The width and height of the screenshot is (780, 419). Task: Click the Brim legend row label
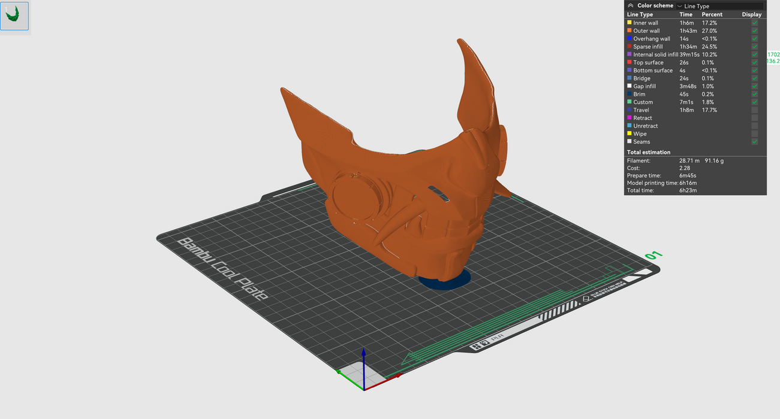[x=639, y=94]
